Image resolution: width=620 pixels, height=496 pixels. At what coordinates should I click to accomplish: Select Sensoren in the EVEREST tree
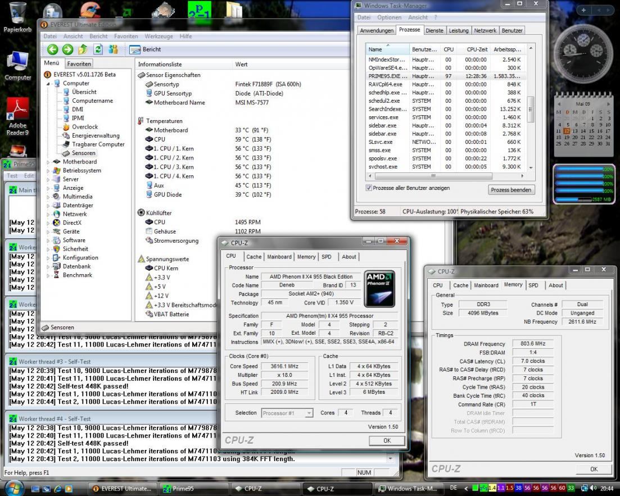click(83, 153)
